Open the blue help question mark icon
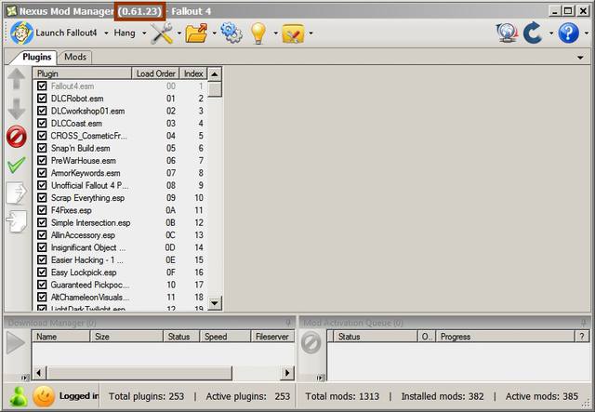595x412 pixels. tap(568, 33)
